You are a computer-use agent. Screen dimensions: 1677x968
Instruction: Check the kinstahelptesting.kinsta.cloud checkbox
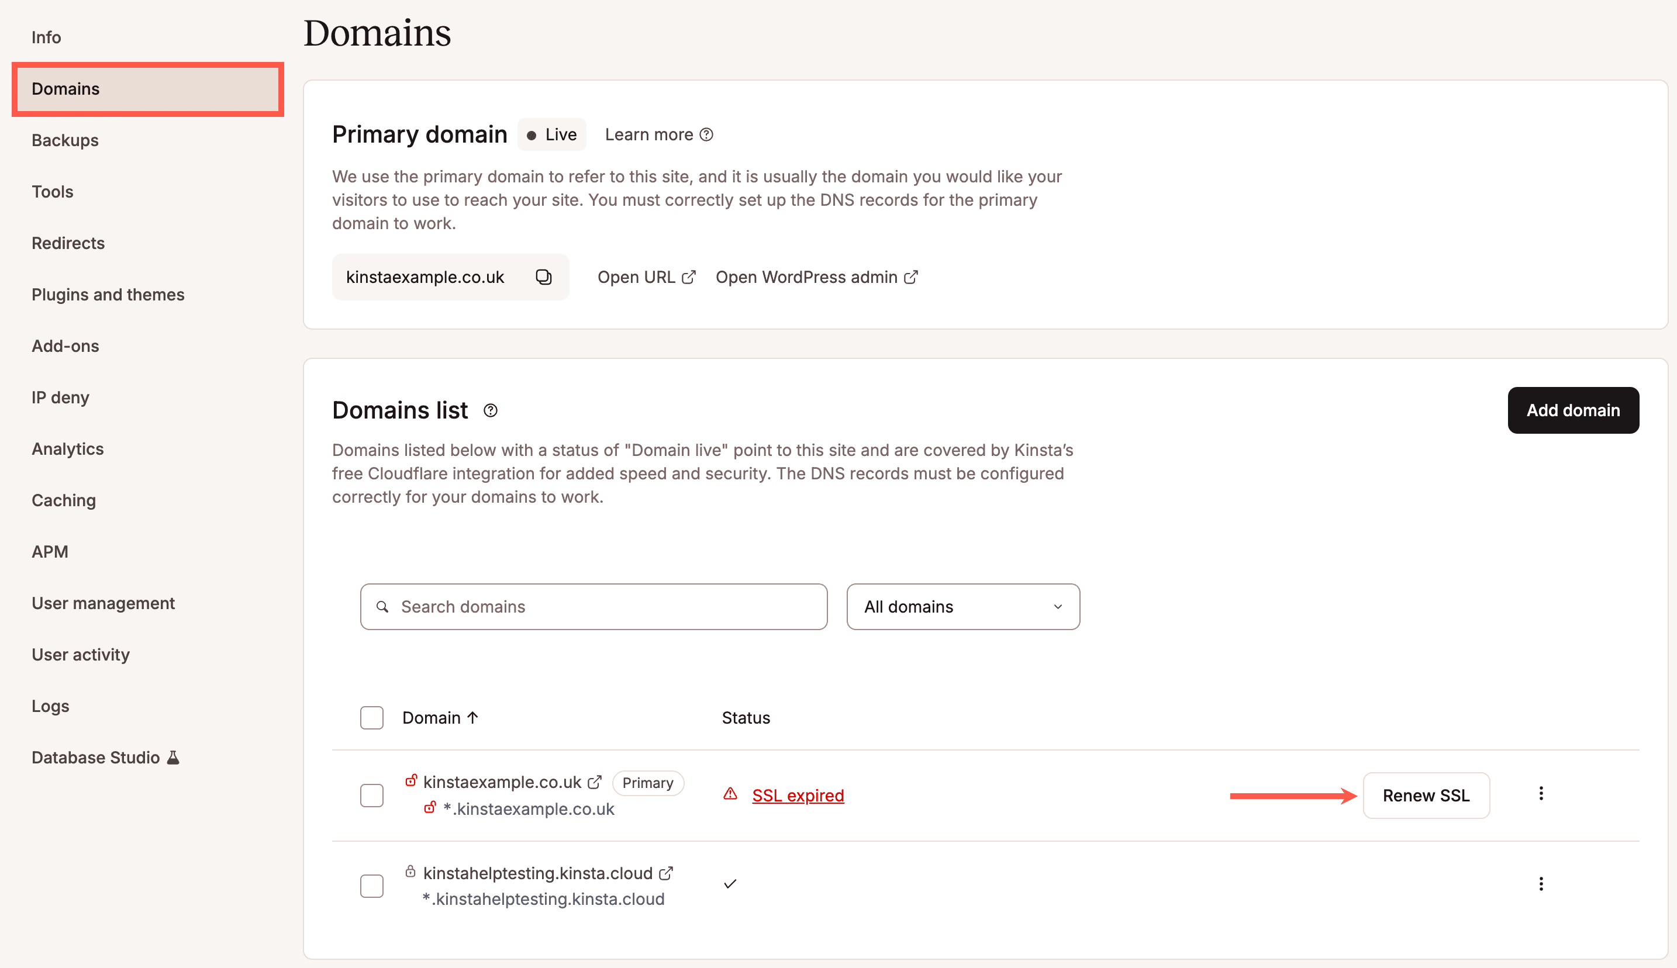tap(372, 885)
